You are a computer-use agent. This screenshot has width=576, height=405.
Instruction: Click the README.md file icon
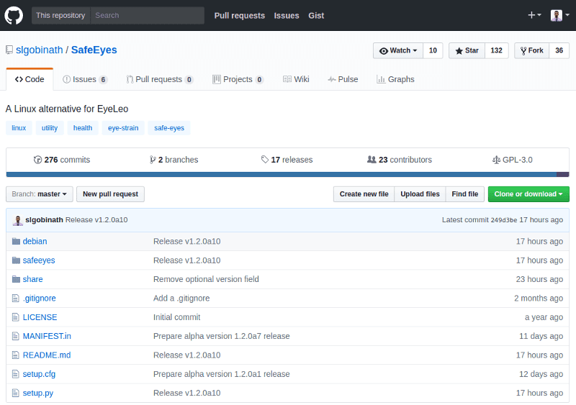[x=15, y=355]
